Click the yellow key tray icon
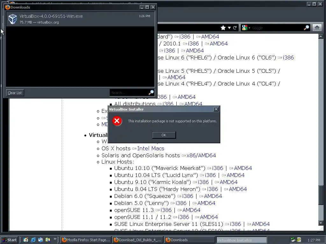 click(x=299, y=240)
